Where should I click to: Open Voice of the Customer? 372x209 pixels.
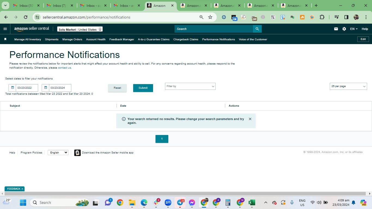pyautogui.click(x=253, y=39)
